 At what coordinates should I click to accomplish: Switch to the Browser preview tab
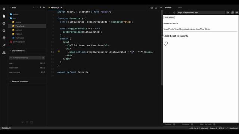pos(168,7)
